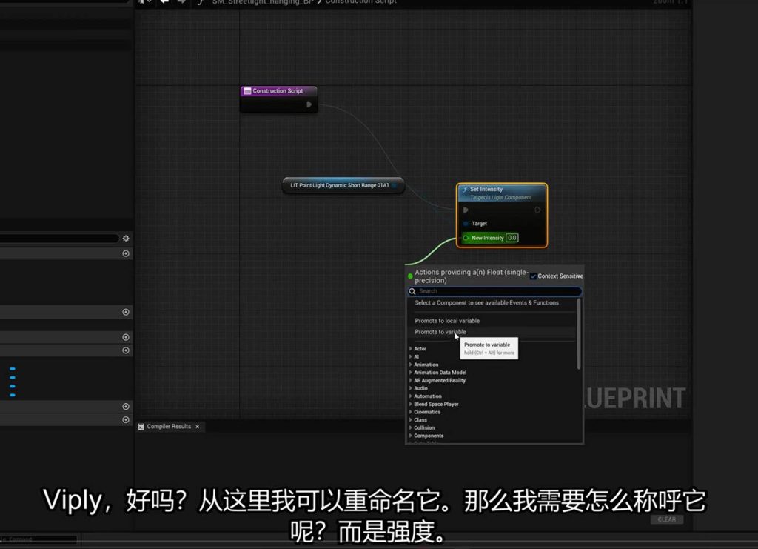758x549 pixels.
Task: Click the New Intensity value field
Action: (512, 238)
